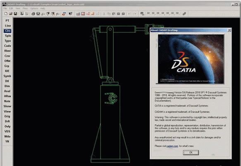
Task: Click the Print icon in the toolbar
Action: coord(33,14)
